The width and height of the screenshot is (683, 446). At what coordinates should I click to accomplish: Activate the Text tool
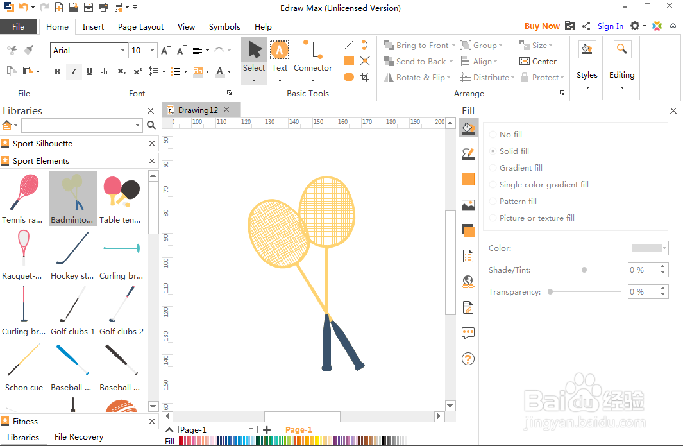[280, 56]
